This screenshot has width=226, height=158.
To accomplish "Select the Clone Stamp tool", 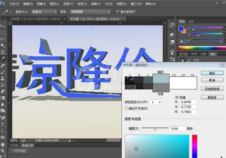I will click(3, 78).
